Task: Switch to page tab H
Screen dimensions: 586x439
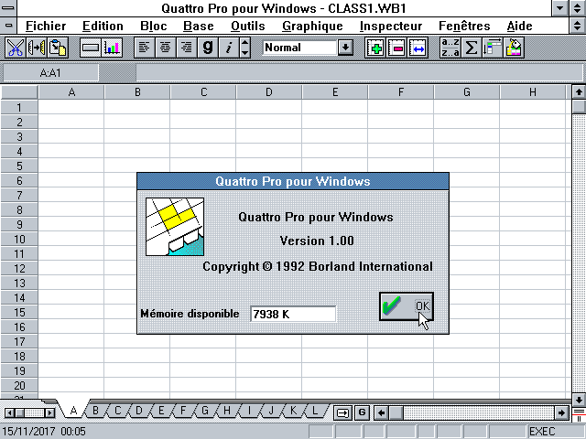Action: (x=227, y=411)
